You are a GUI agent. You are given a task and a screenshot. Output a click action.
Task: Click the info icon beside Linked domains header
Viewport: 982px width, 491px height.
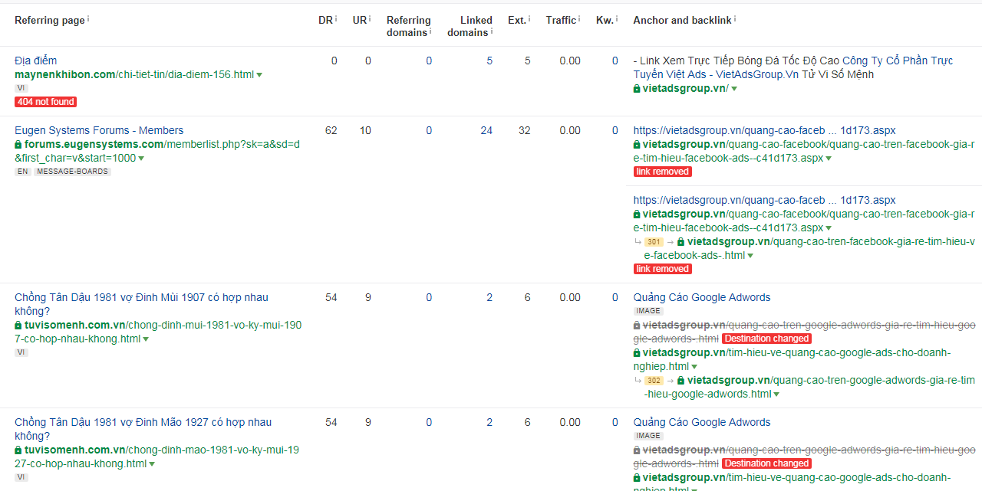[x=492, y=31]
